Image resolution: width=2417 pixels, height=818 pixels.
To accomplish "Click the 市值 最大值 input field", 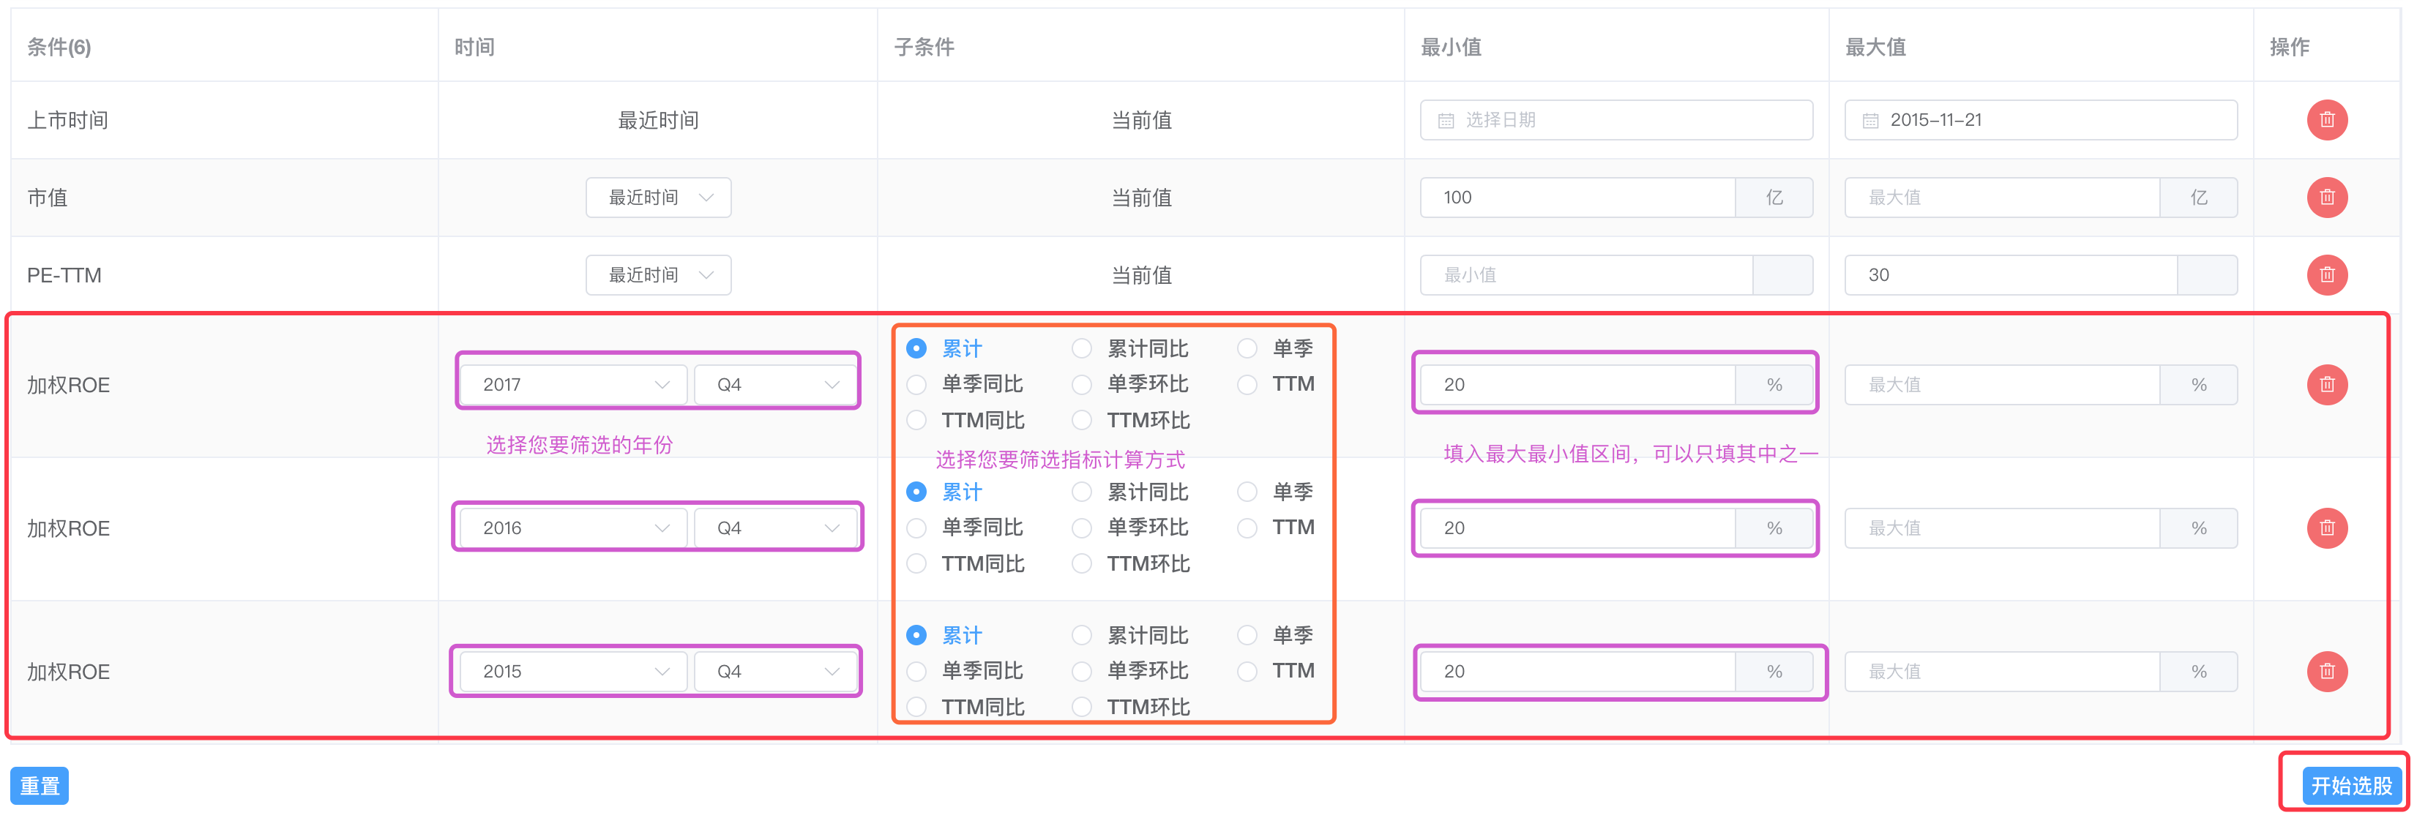I will pyautogui.click(x=2002, y=198).
